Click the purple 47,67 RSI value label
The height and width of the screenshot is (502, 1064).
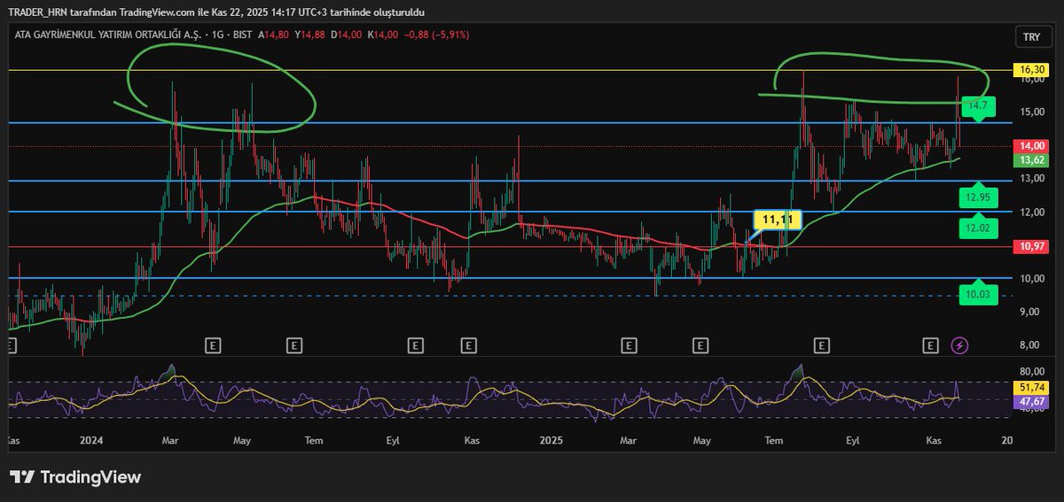click(1030, 401)
